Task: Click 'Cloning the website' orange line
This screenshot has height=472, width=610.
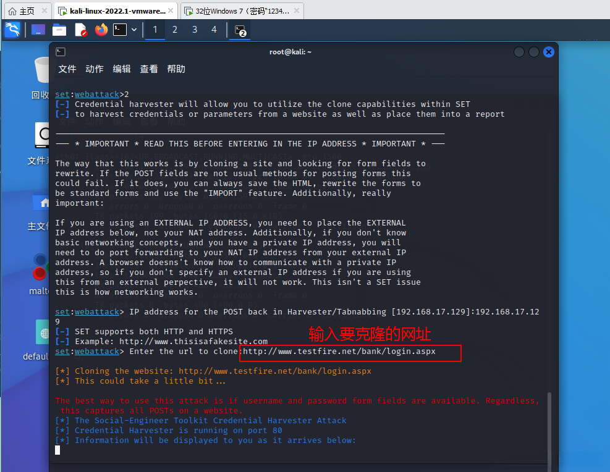Action: click(213, 371)
